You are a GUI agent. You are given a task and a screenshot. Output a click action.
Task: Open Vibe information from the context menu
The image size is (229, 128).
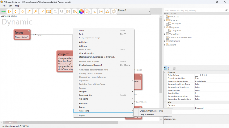[x=104, y=53]
